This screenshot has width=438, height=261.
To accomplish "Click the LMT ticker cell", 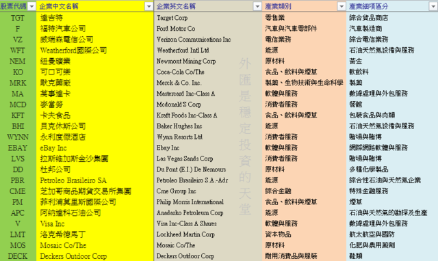I will (x=18, y=234).
